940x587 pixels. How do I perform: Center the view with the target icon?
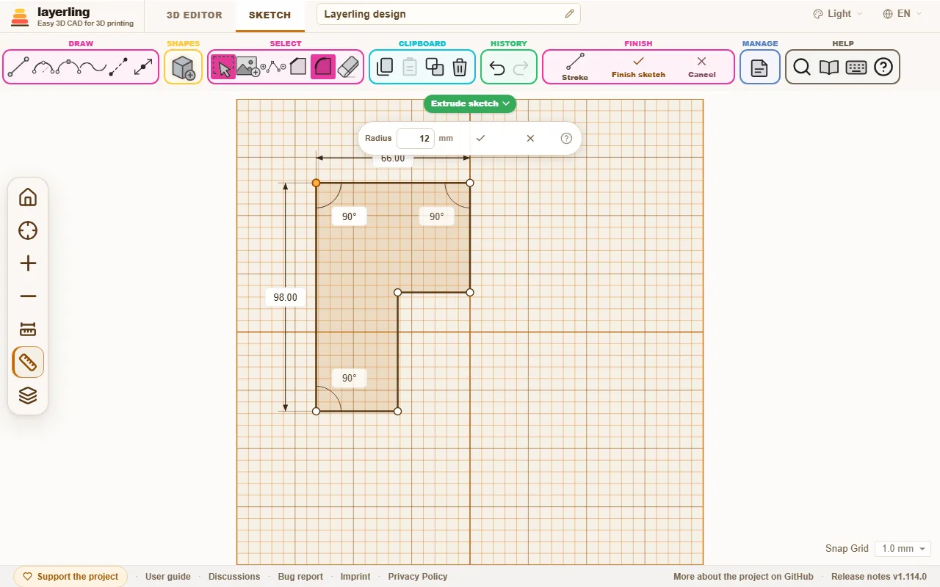(28, 230)
